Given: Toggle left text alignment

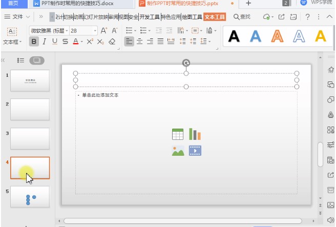Looking at the screenshot, I should pos(129,42).
